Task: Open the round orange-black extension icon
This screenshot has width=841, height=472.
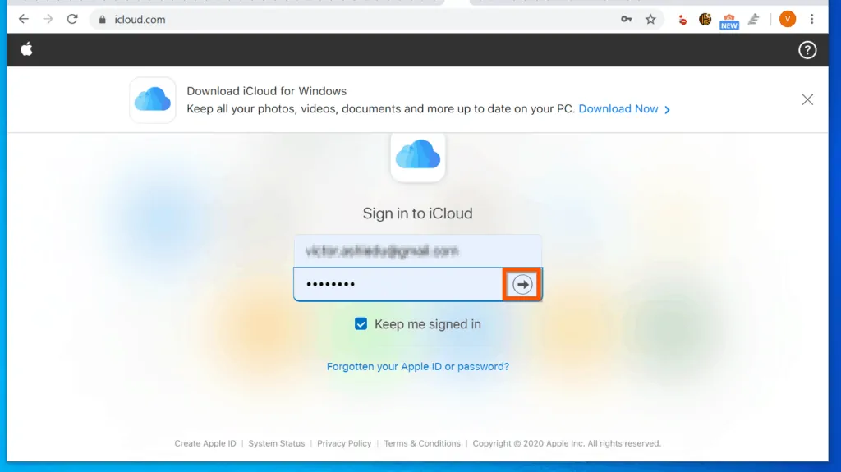Action: point(705,20)
